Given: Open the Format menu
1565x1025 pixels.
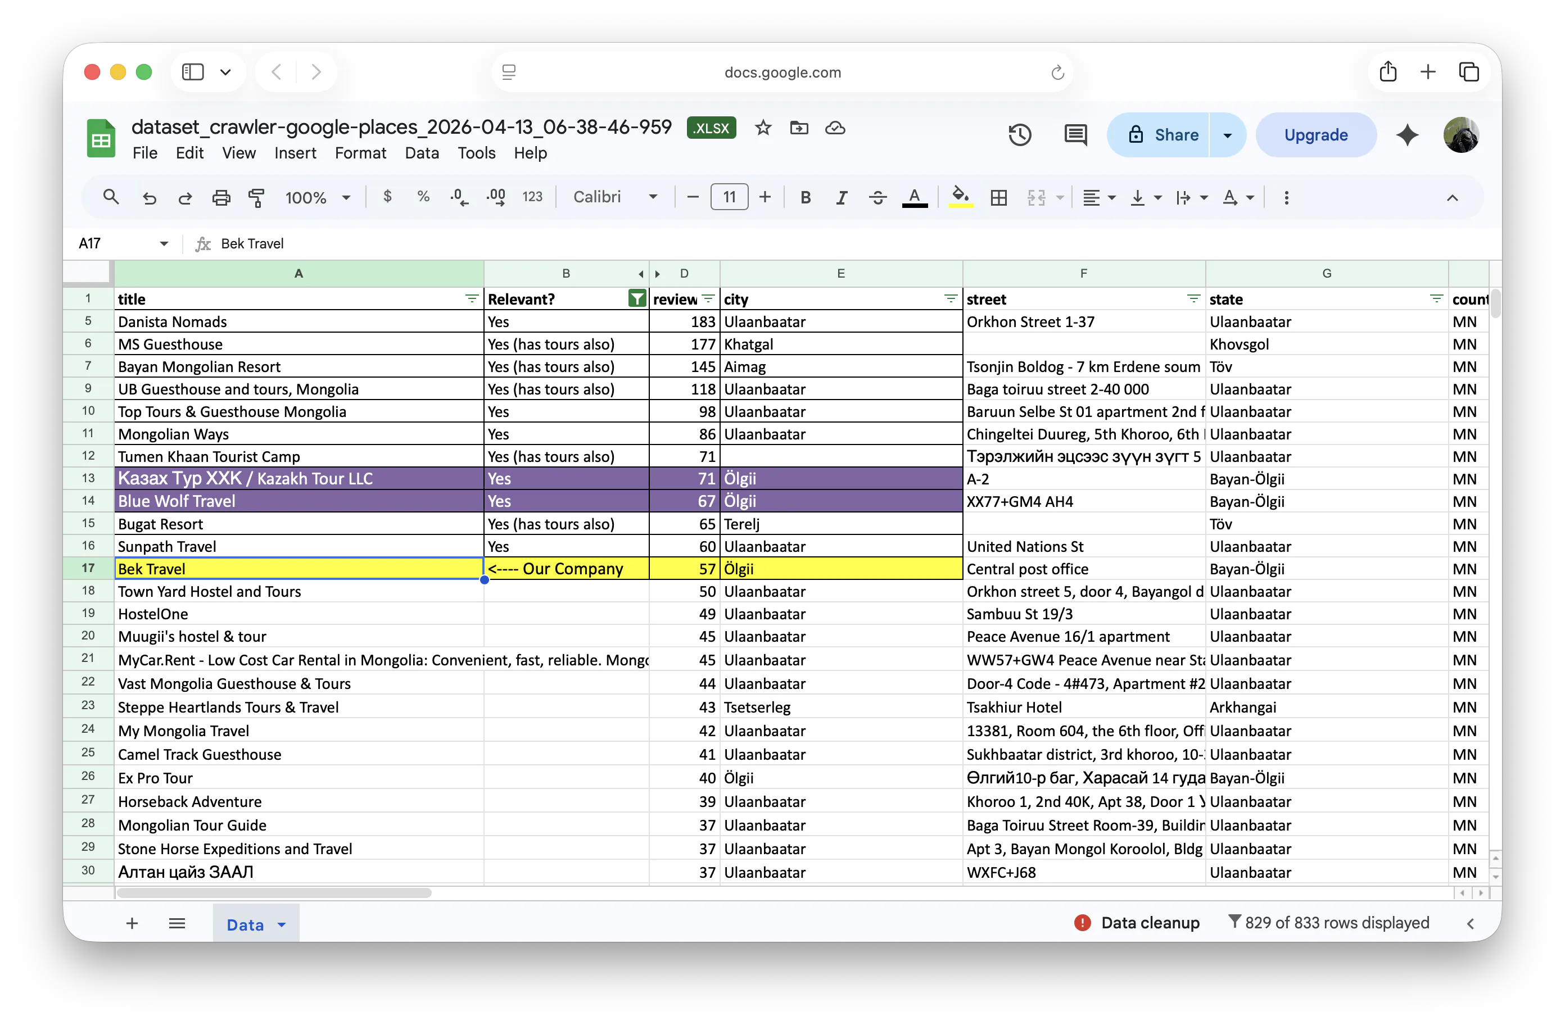Looking at the screenshot, I should click(360, 152).
